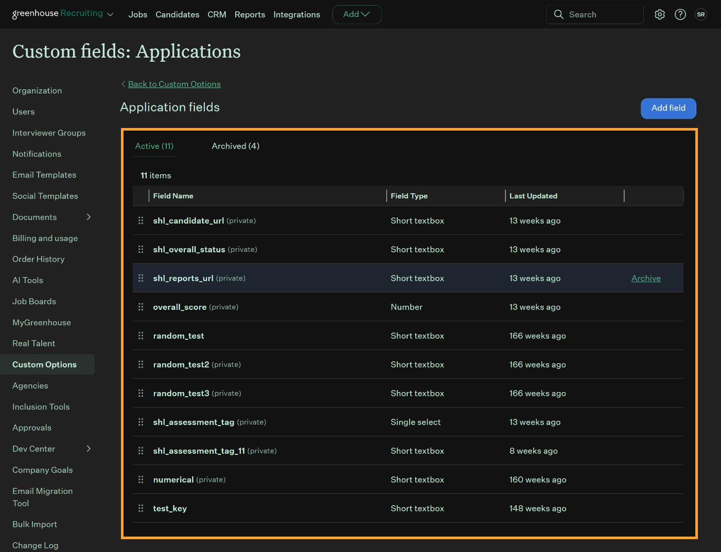Go to Organization settings in sidebar
The height and width of the screenshot is (552, 721).
tap(37, 90)
